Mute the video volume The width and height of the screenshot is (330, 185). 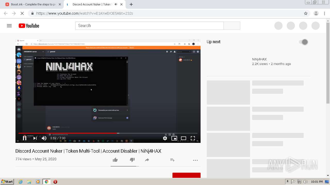coord(44,138)
